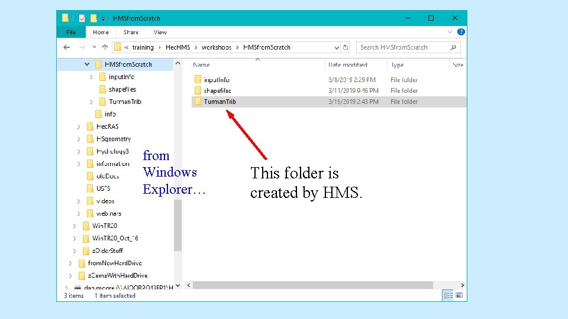
Task: Open the Share ribbon tab
Action: pos(131,32)
